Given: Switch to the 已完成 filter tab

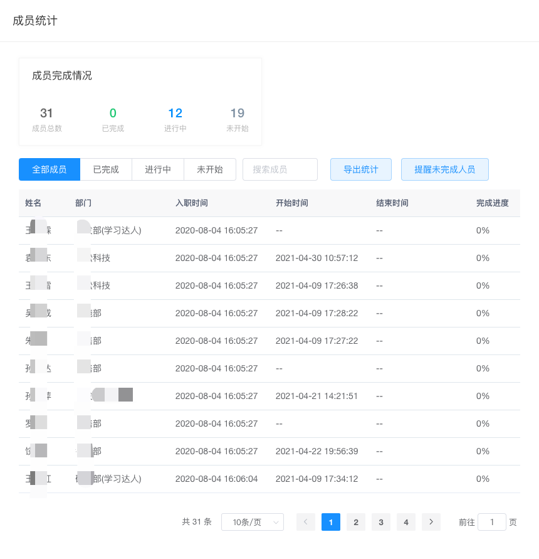Looking at the screenshot, I should point(106,169).
